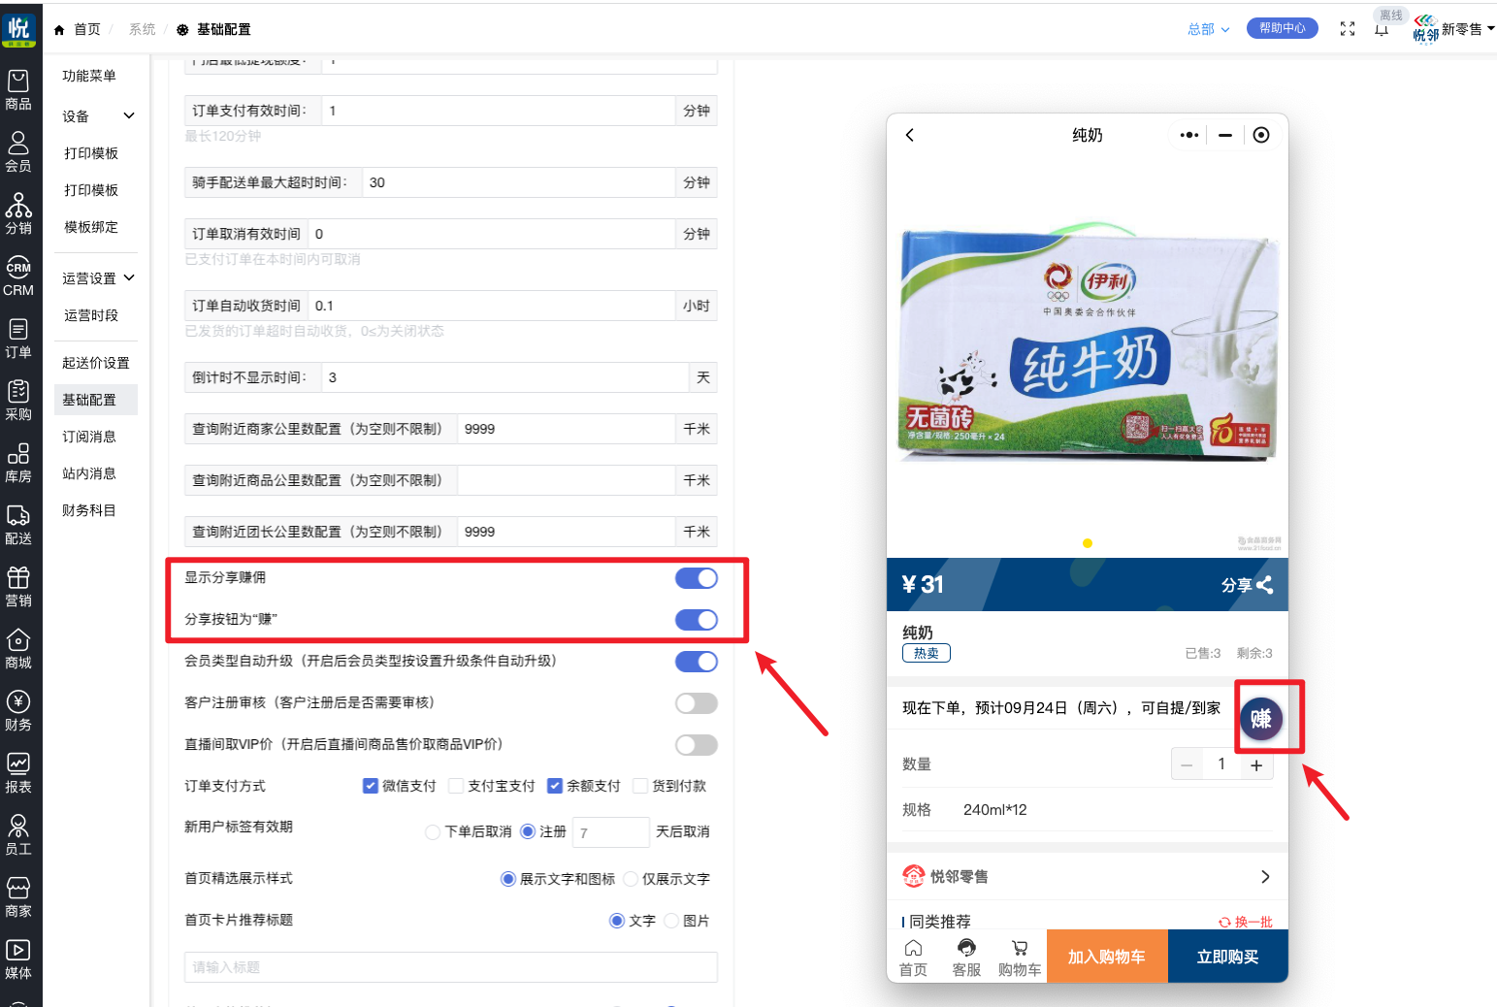Open 客服 in preview bottom bar
The image size is (1497, 1007).
966,958
